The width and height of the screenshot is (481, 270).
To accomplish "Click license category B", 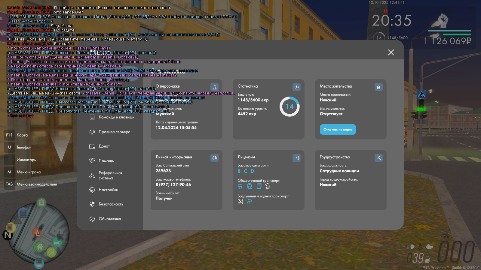I will point(239,171).
